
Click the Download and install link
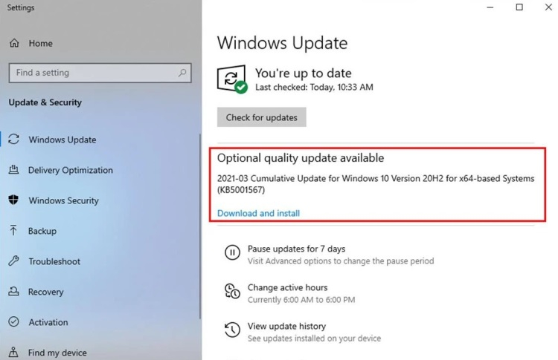(x=258, y=213)
